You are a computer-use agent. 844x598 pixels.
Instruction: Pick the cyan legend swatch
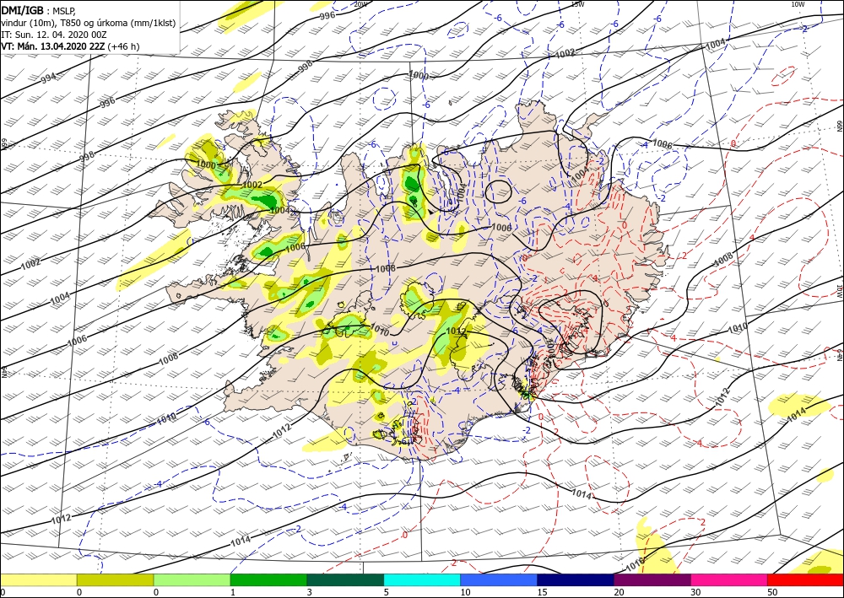coord(422,579)
